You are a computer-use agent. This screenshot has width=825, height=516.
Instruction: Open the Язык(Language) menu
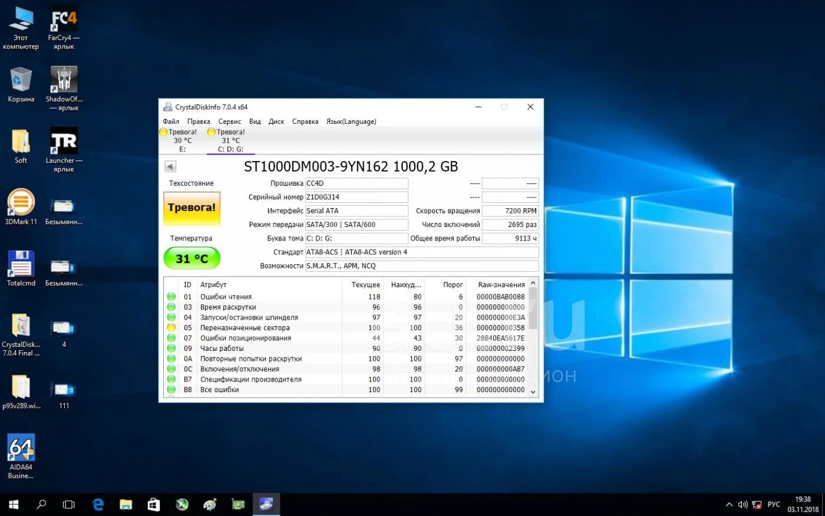click(x=351, y=121)
